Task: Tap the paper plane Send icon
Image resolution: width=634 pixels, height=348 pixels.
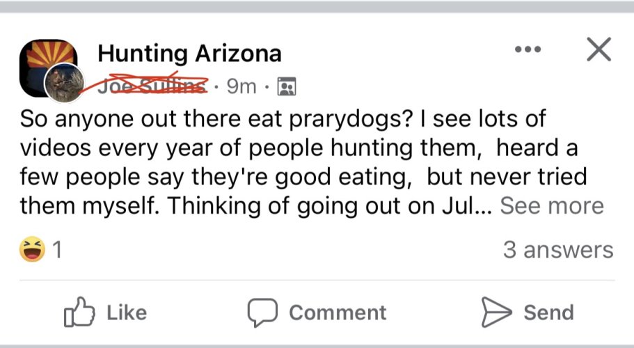Action: tap(496, 312)
